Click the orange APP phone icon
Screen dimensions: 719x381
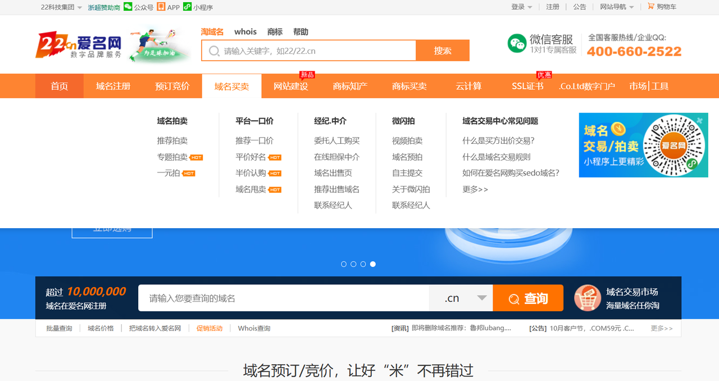tap(161, 7)
